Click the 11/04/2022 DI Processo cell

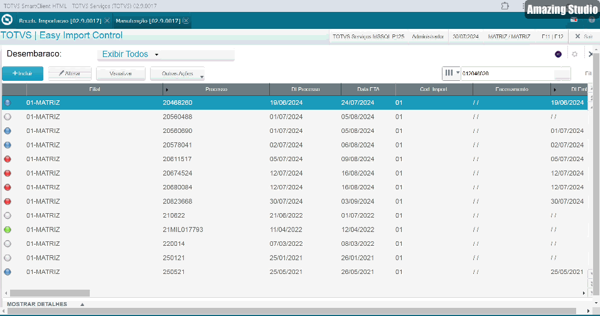tap(286, 230)
